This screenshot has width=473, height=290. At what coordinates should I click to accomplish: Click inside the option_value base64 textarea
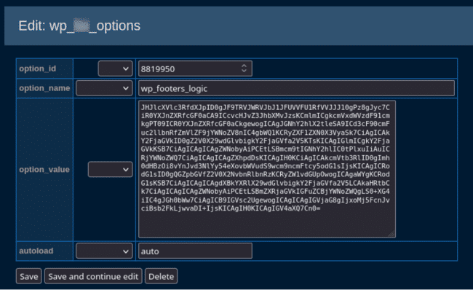tap(267, 169)
